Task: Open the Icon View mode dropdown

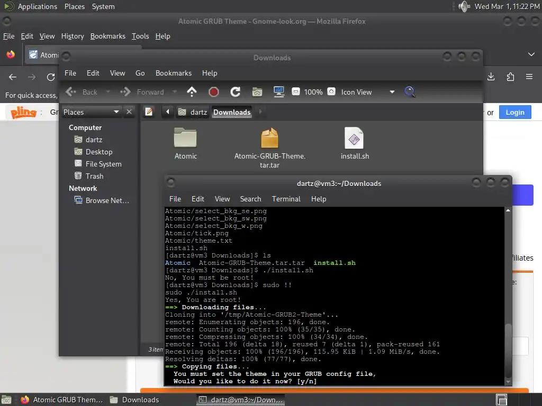Action: [368, 92]
